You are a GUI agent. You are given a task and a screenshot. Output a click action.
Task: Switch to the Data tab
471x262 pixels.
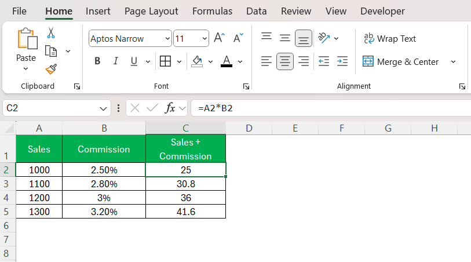[256, 11]
